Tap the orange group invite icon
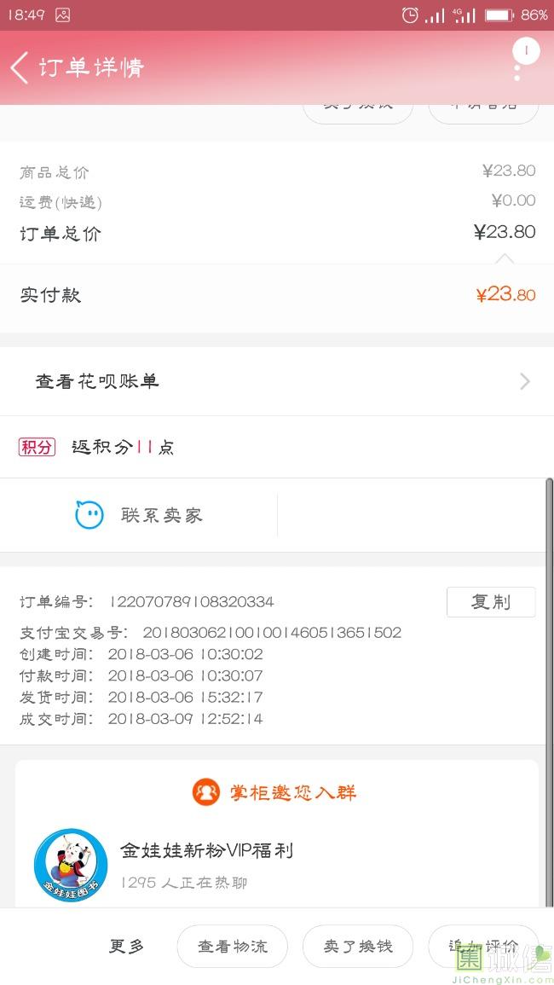 (206, 792)
